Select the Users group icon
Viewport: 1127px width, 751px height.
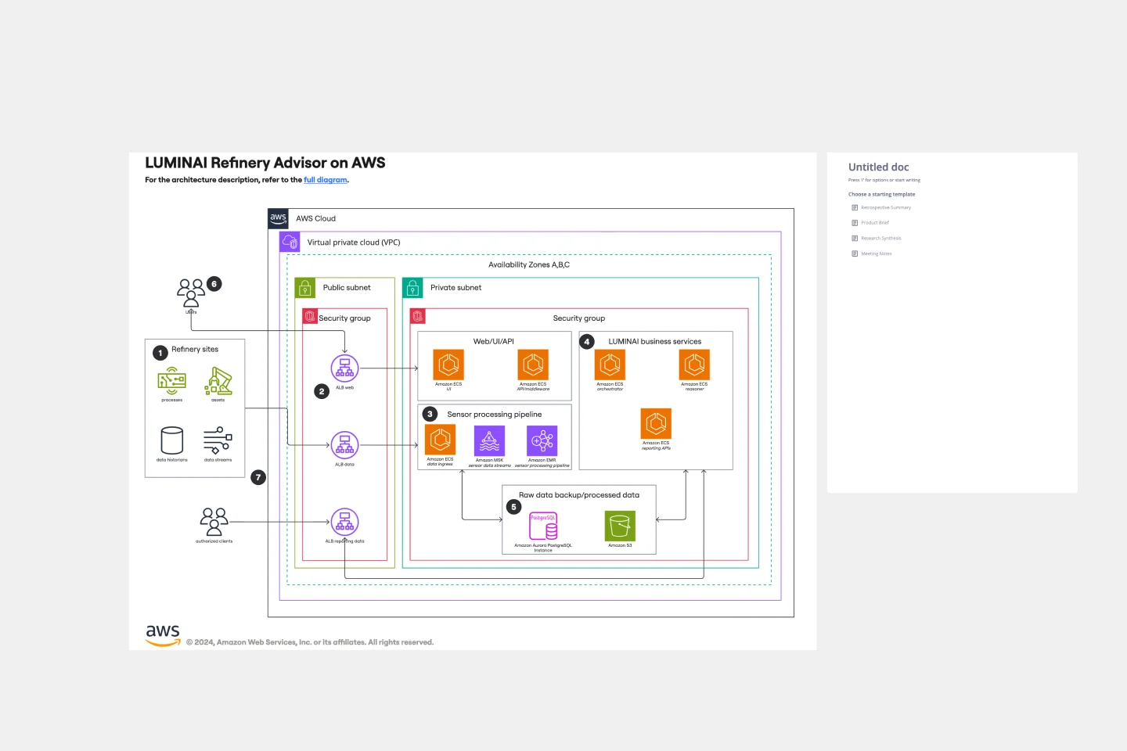tap(191, 293)
